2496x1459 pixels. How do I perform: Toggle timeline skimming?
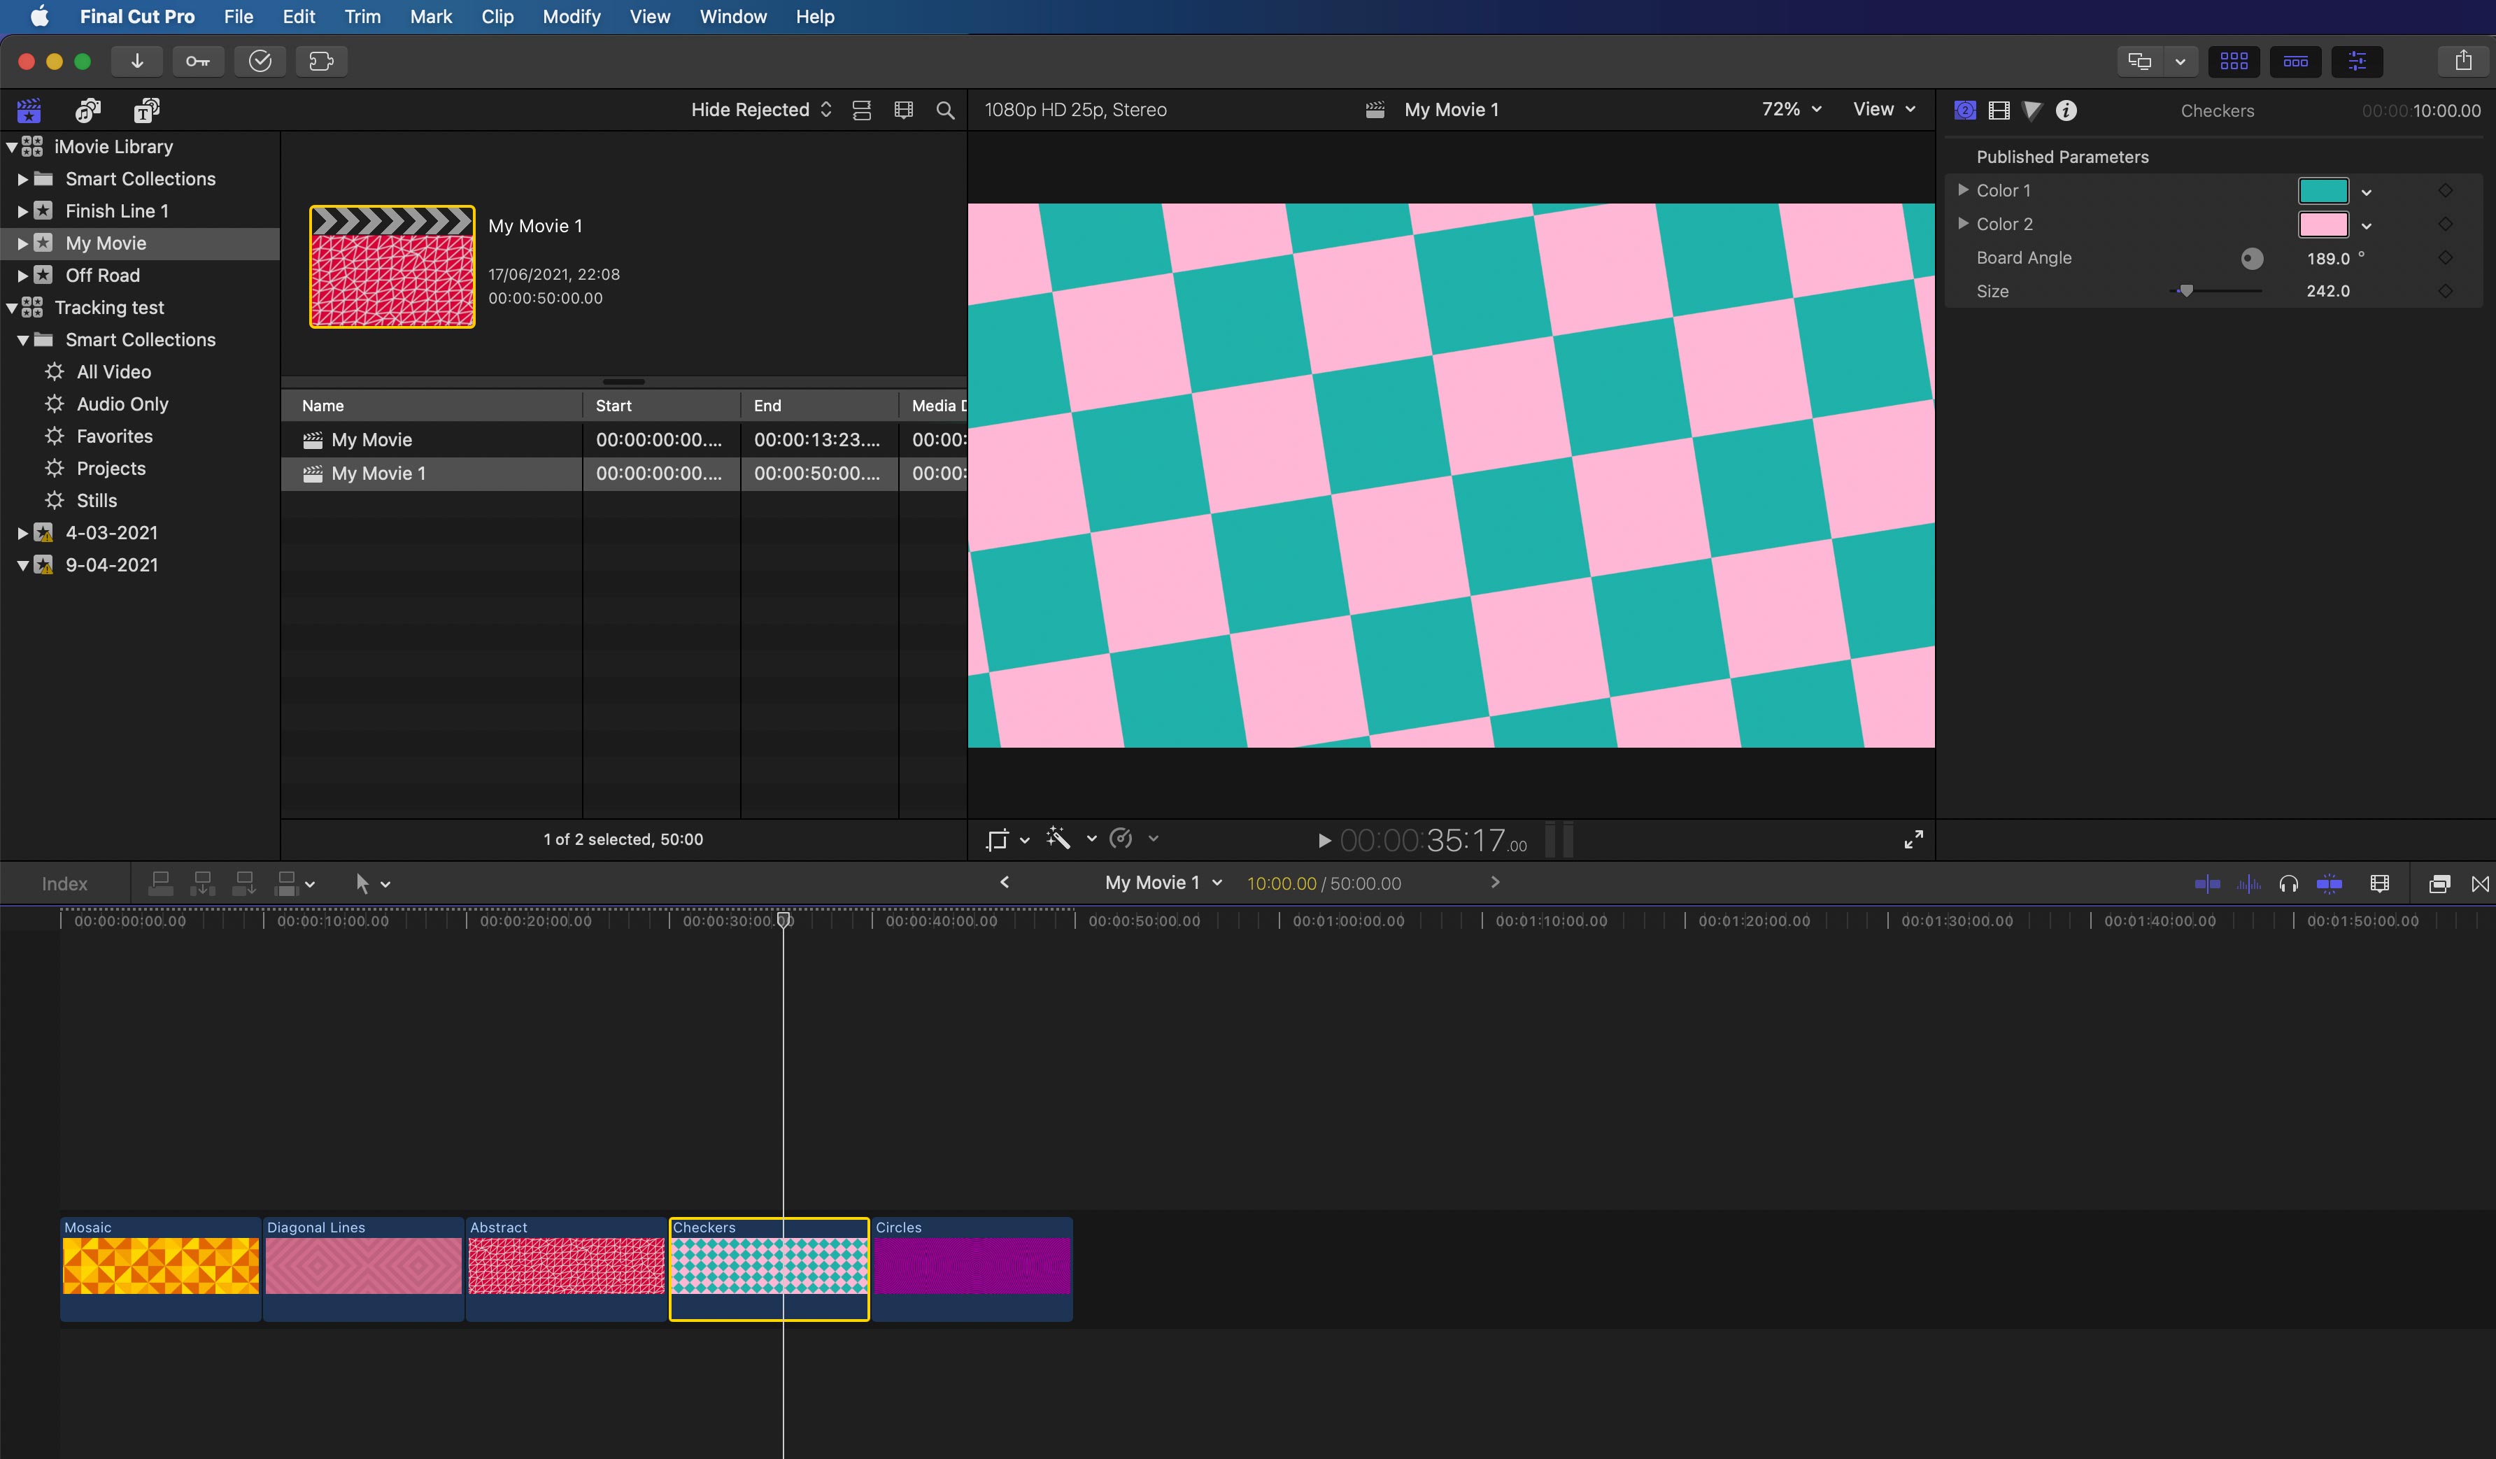pyautogui.click(x=2207, y=883)
